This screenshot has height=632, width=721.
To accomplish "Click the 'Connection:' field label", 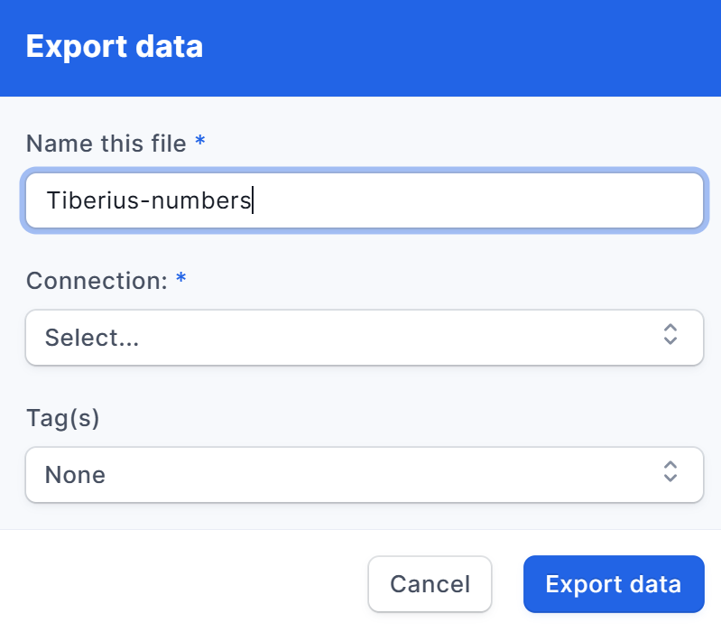I will pos(97,281).
